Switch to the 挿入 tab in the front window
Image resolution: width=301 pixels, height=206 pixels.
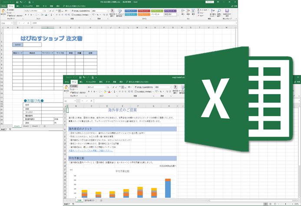[x=81, y=81]
